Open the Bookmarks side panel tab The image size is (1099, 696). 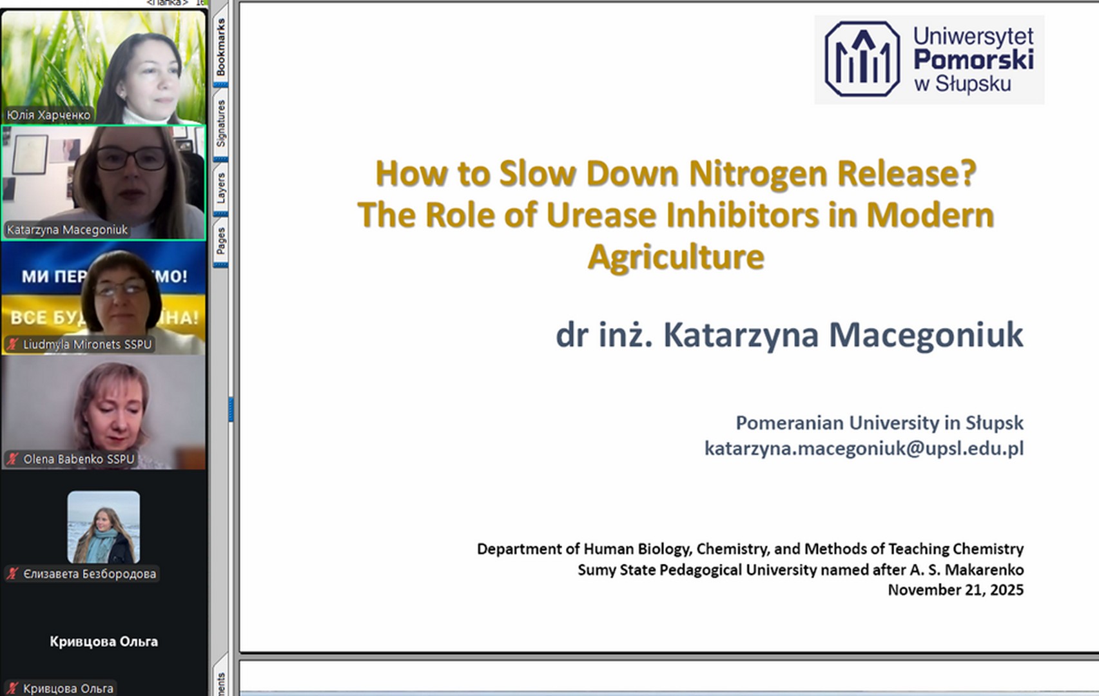pos(220,47)
